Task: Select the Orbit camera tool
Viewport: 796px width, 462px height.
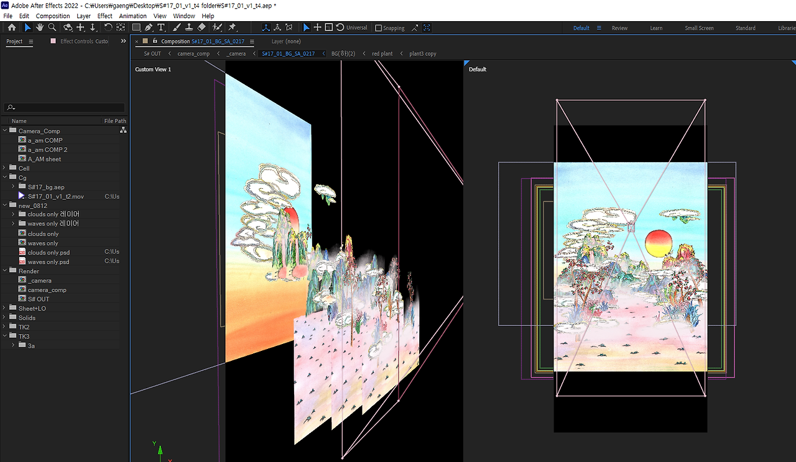Action: click(68, 27)
